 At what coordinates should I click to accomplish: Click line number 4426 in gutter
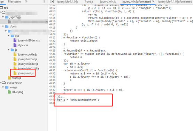(x=52, y=54)
